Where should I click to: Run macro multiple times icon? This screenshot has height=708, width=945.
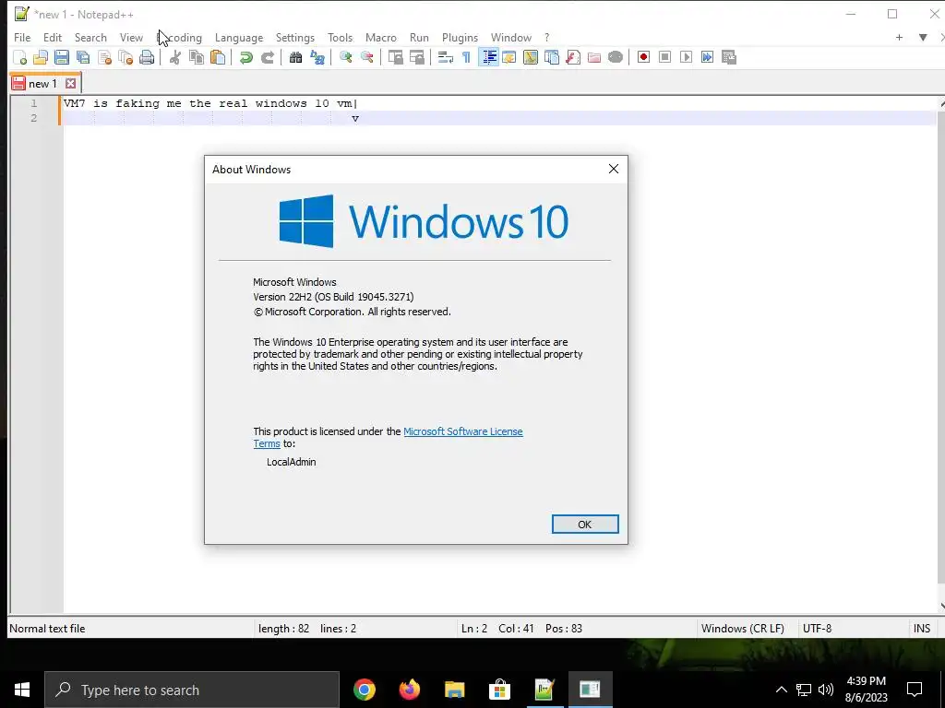point(708,57)
